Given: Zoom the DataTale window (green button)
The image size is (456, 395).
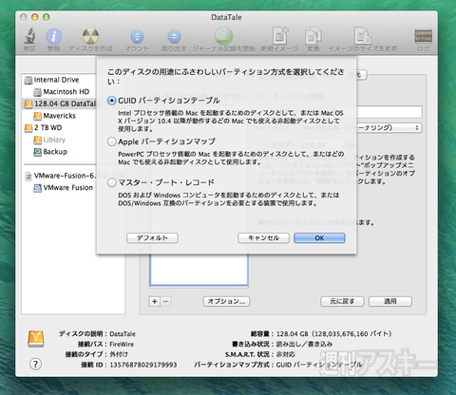Looking at the screenshot, I should [x=47, y=17].
